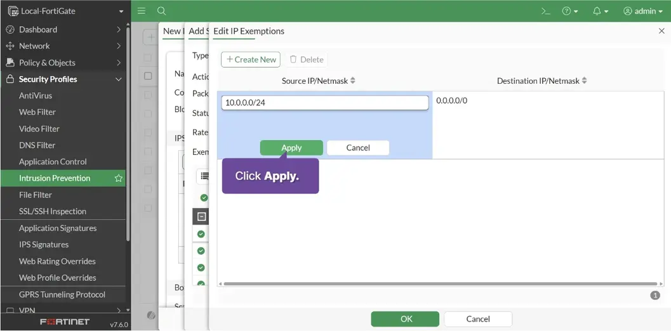Toggle the favorite star on Intrusion Prevention
The image size is (671, 331).
pos(119,178)
